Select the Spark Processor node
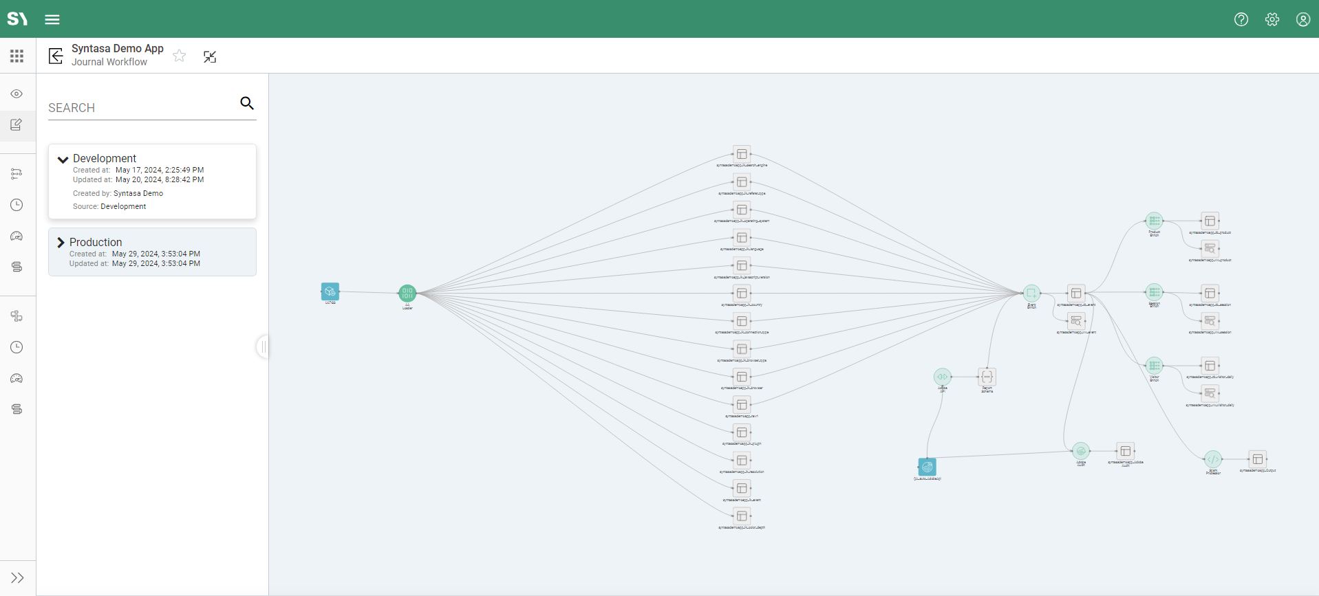Screen dimensions: 1319x596 (1212, 459)
